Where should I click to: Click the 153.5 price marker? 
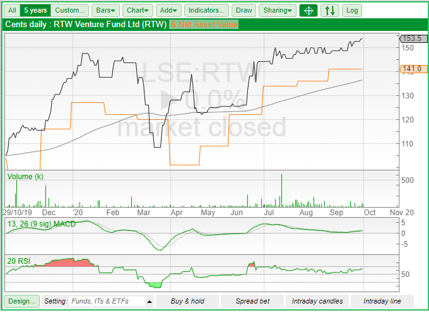tap(413, 38)
